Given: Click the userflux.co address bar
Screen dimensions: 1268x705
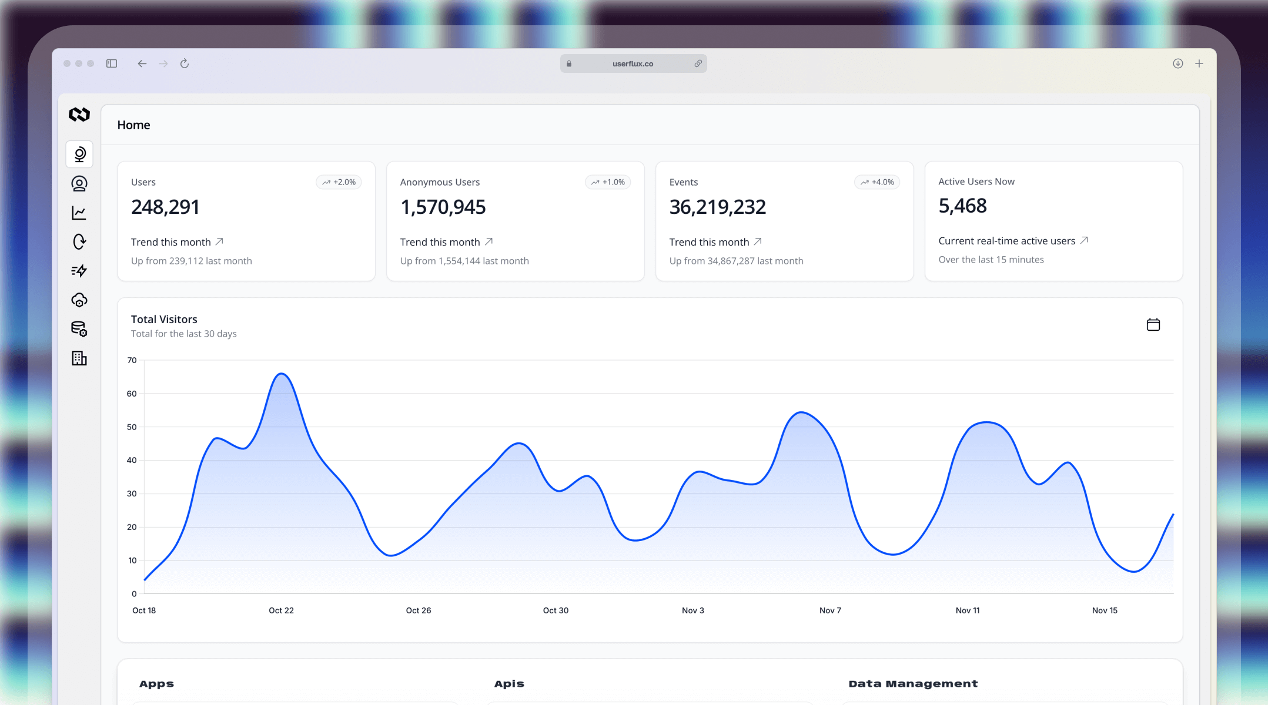Looking at the screenshot, I should point(633,63).
